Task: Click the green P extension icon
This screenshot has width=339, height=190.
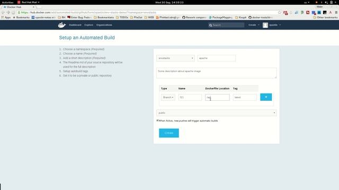Action: [x=302, y=13]
